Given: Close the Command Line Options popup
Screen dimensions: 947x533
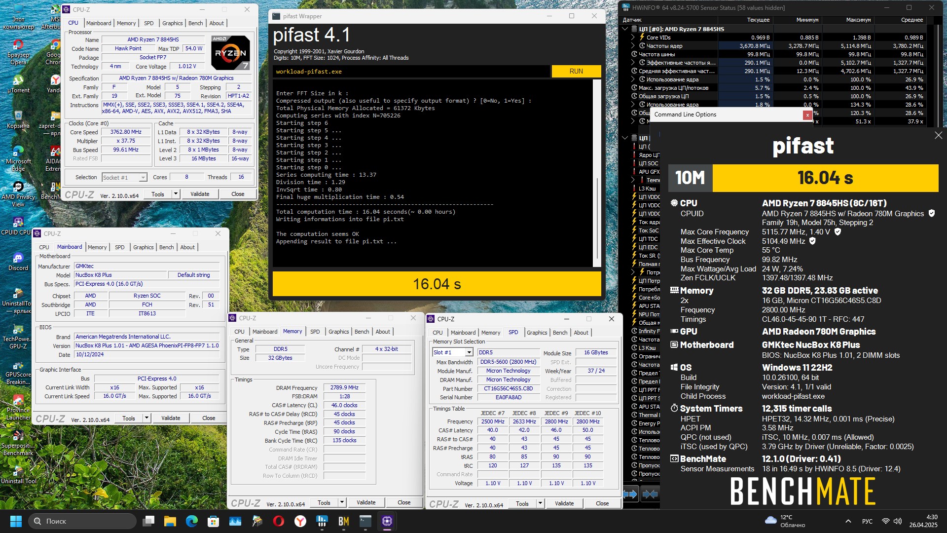Looking at the screenshot, I should (807, 114).
